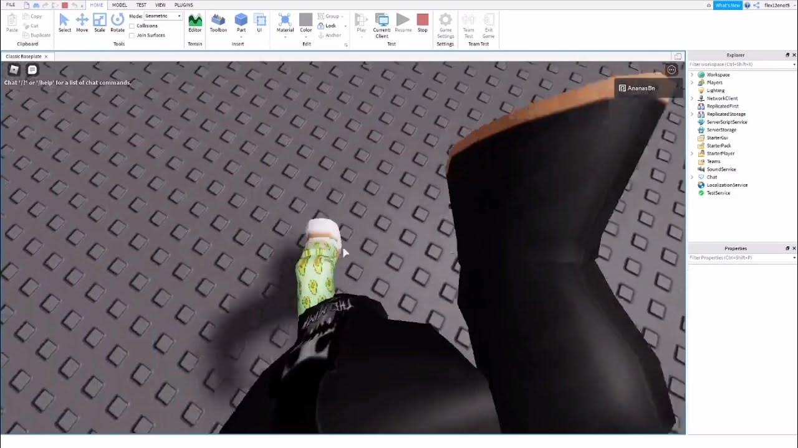Viewport: 798px width, 448px height.
Task: Open the Group dropdown
Action: coord(330,16)
